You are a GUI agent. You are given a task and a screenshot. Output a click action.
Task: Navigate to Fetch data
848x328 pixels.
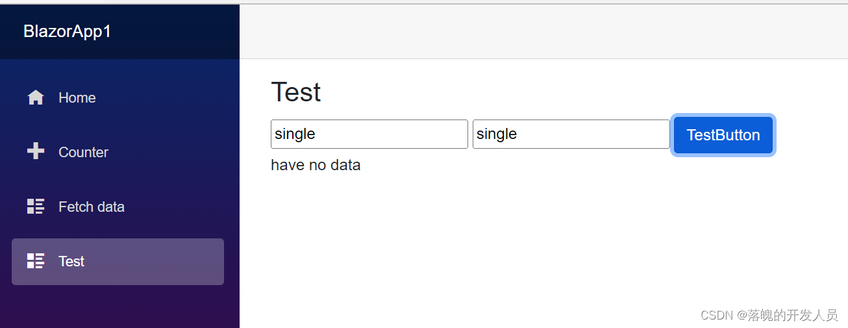(91, 207)
